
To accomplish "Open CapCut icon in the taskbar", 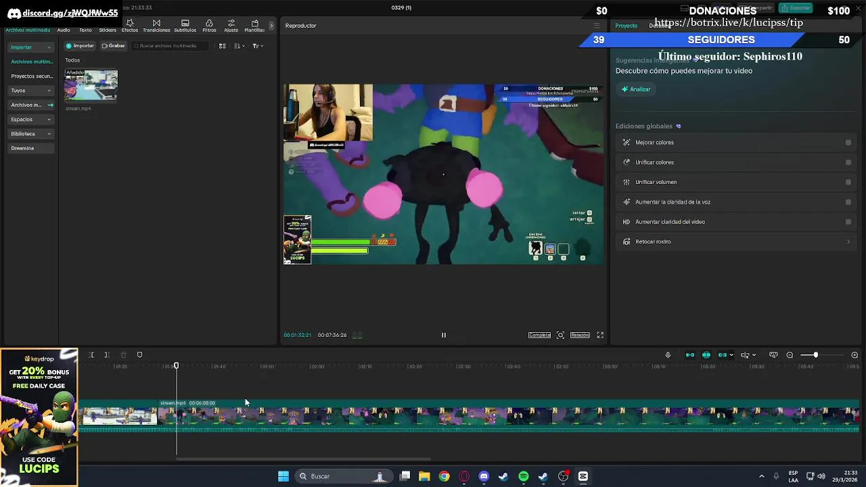I will [583, 476].
